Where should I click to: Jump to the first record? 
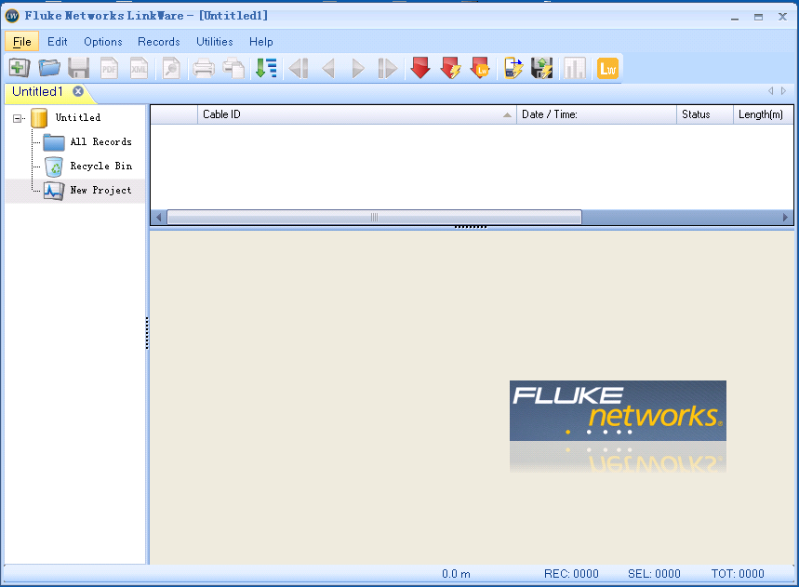(299, 68)
